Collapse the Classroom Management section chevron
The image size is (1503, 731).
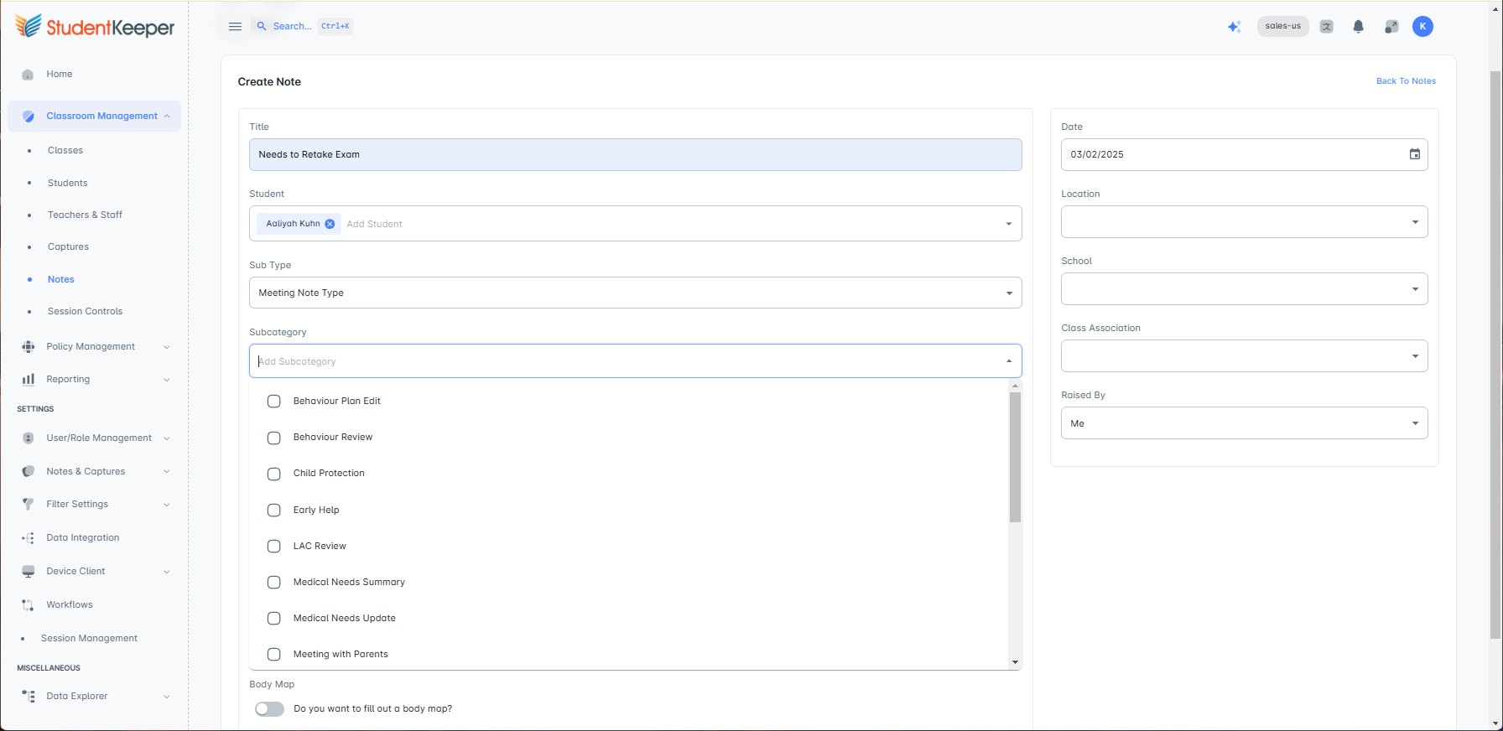point(167,117)
